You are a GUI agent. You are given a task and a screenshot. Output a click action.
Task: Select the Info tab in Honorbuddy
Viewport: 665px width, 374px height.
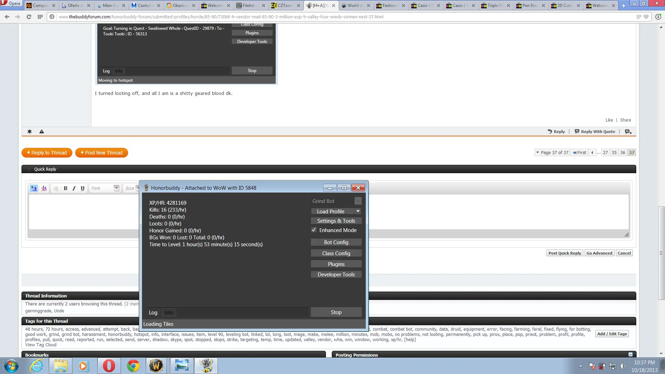[x=169, y=312]
